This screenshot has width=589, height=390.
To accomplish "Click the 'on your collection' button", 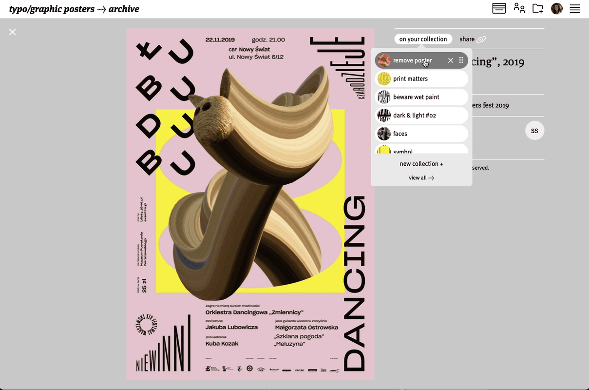I will pos(423,39).
